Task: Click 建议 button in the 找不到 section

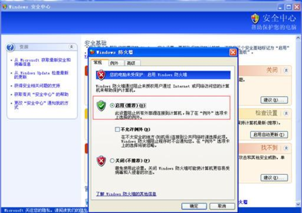Action: tap(274, 178)
